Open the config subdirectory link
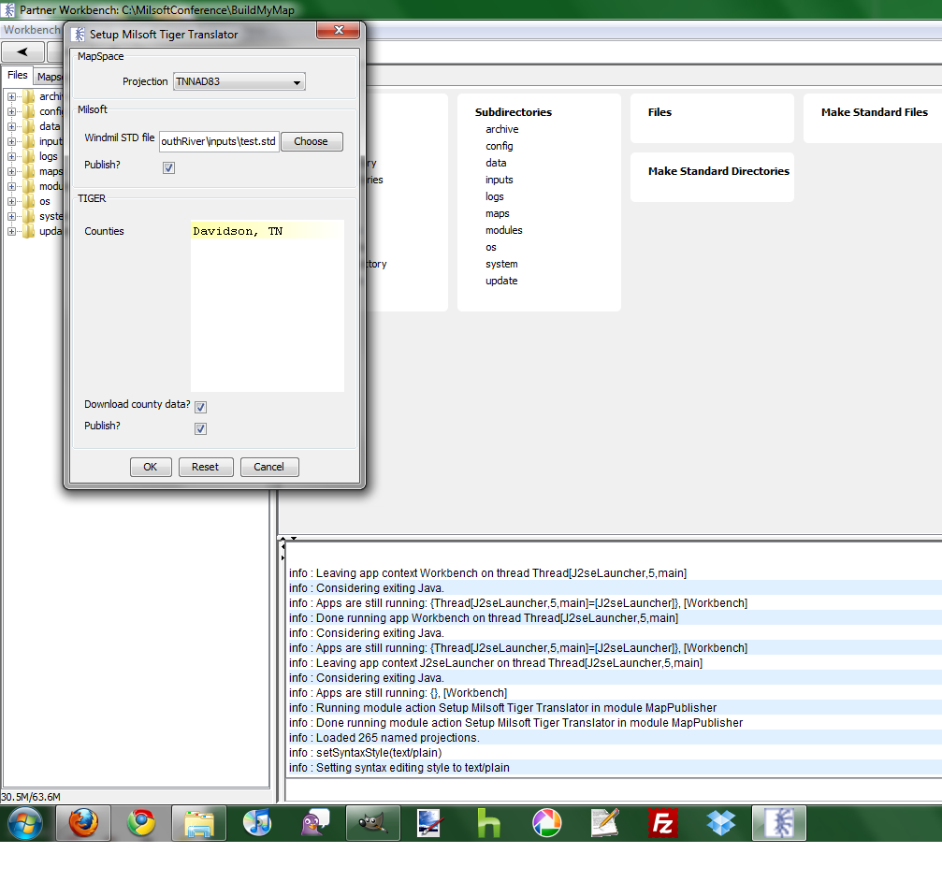Screen dimensions: 942x882 coord(499,146)
